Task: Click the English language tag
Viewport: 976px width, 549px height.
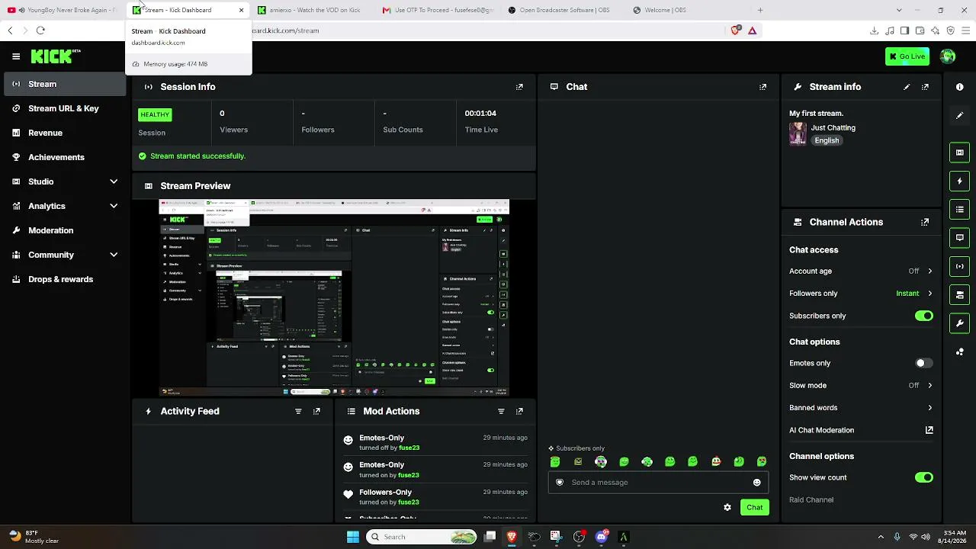Action: [x=827, y=140]
